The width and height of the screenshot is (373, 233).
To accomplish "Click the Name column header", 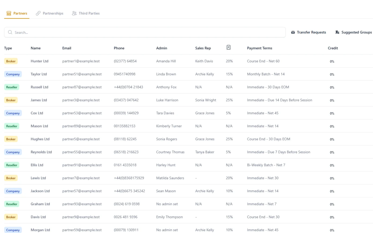I will [36, 48].
